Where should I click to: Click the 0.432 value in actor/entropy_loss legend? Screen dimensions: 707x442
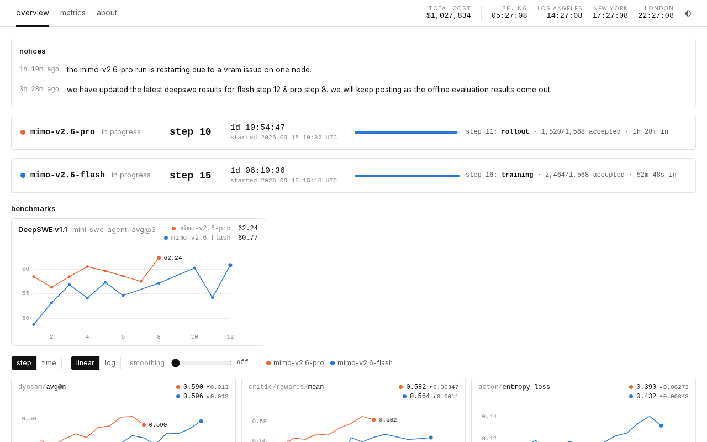646,397
